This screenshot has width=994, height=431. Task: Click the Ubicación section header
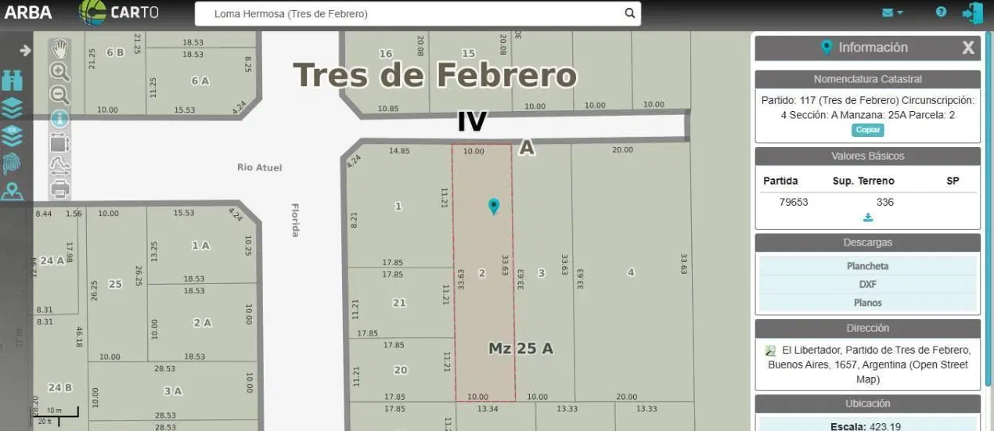pyautogui.click(x=867, y=404)
